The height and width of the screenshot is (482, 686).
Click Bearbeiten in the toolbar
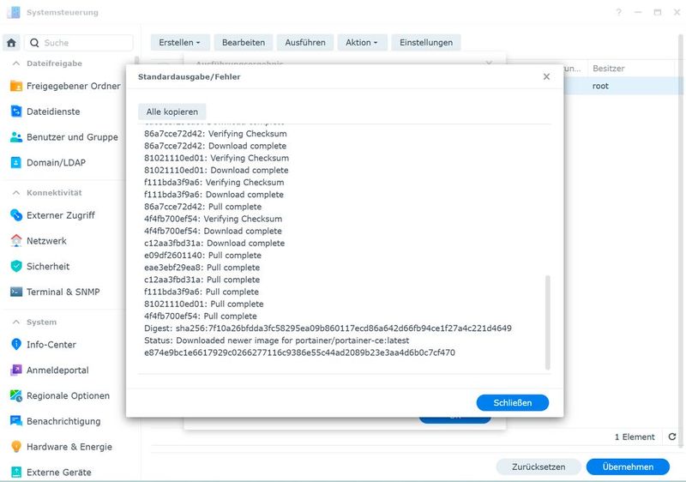pyautogui.click(x=244, y=42)
